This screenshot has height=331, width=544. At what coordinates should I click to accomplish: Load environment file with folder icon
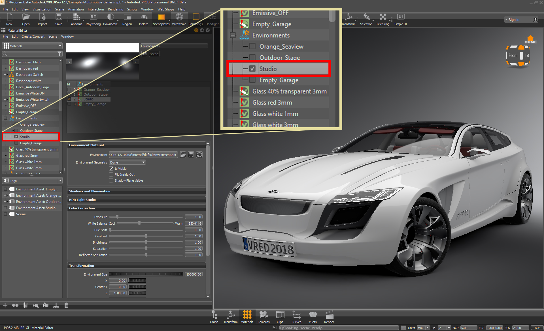(x=183, y=155)
